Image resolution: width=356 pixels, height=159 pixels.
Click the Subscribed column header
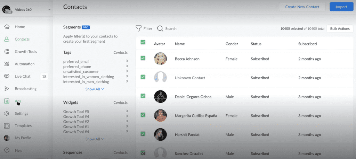click(307, 44)
